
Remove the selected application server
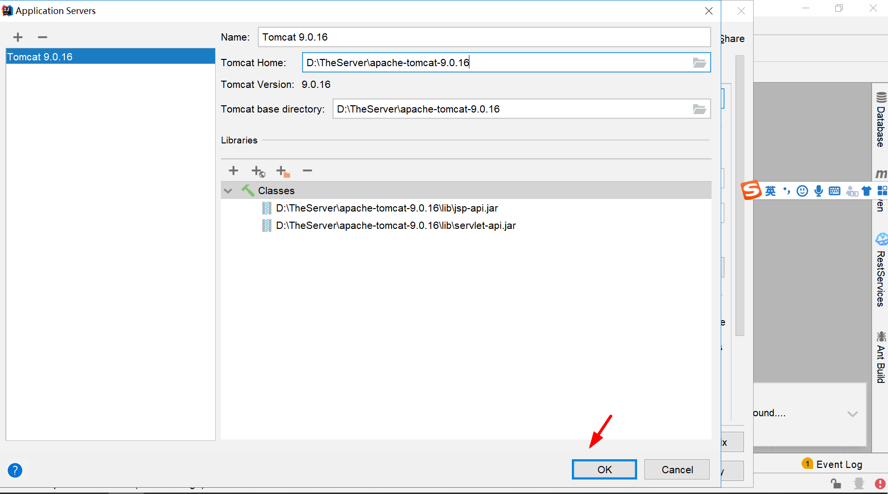(43, 37)
